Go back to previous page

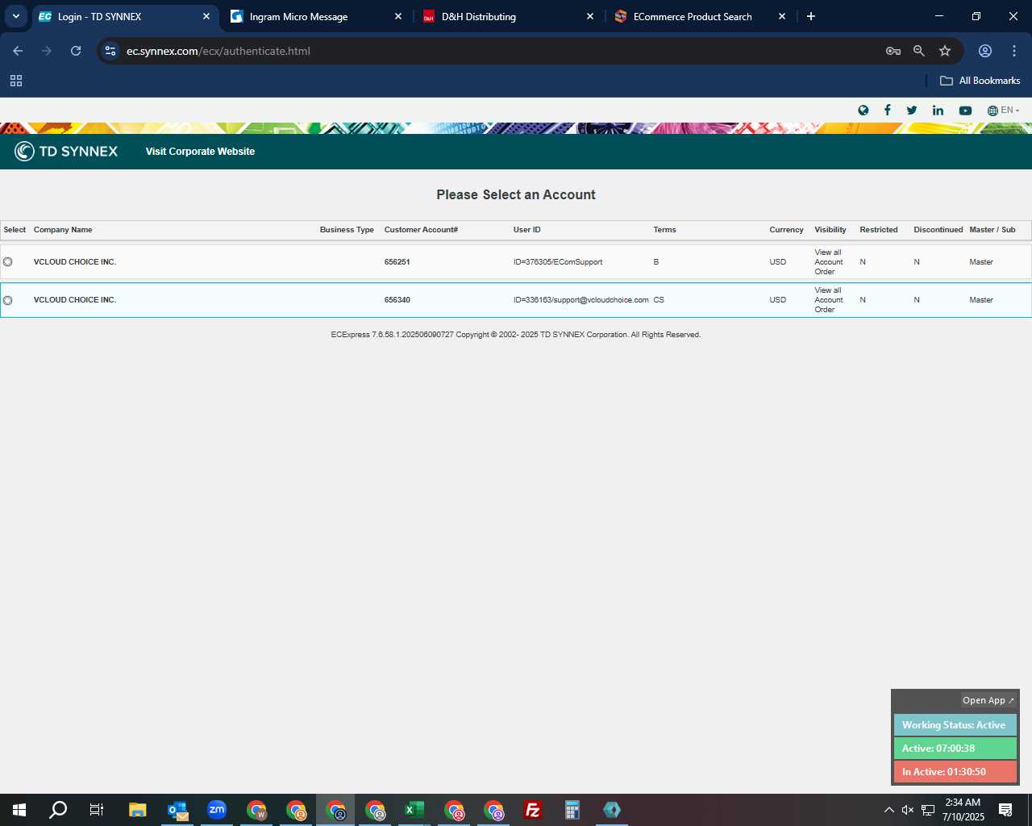(18, 51)
